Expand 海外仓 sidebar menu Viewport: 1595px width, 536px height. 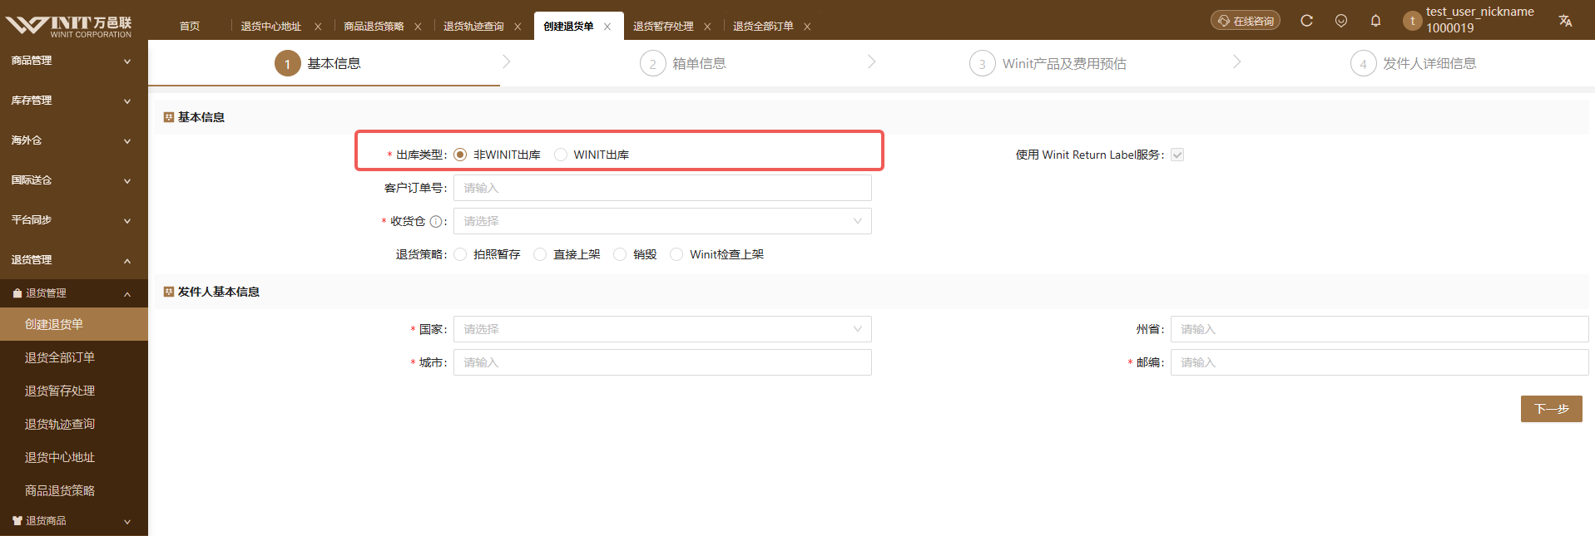(x=74, y=140)
